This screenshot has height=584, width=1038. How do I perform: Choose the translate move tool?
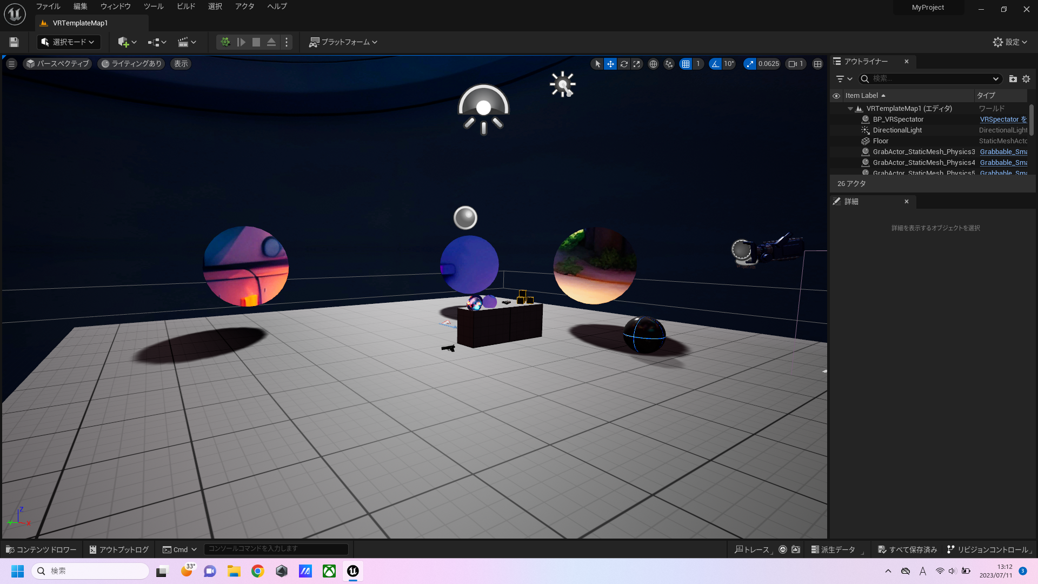tap(610, 64)
